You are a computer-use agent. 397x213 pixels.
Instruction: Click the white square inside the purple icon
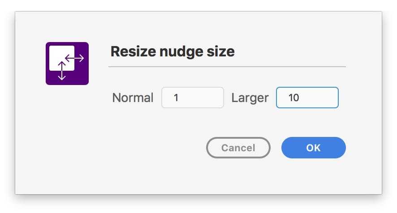[x=59, y=55]
